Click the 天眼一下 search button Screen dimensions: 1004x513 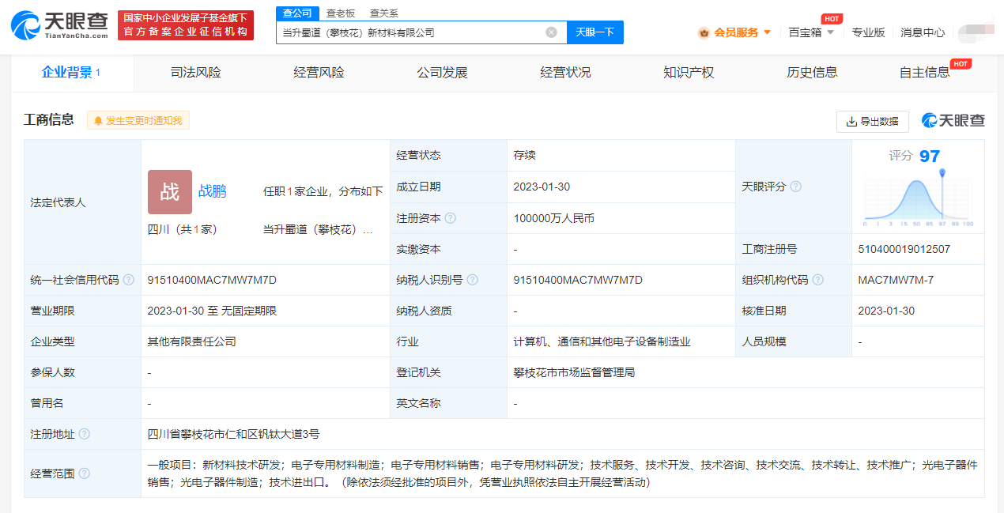[x=595, y=32]
